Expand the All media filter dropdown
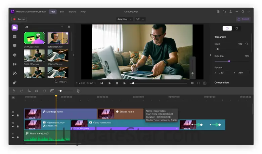This screenshot has height=154, width=262. [44, 27]
